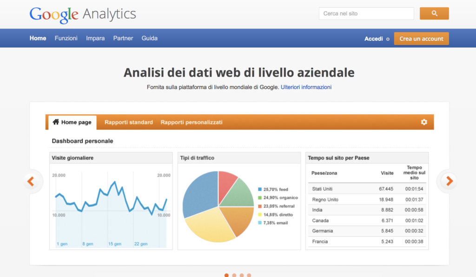Click the 00:01:54 time value
The image size is (476, 277).
point(414,189)
